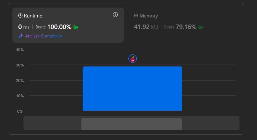Click the chip icon beside Memory

[136, 16]
